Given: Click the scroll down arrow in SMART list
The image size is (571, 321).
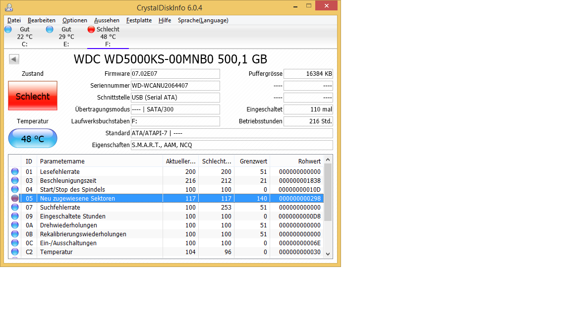Looking at the screenshot, I should [328, 254].
